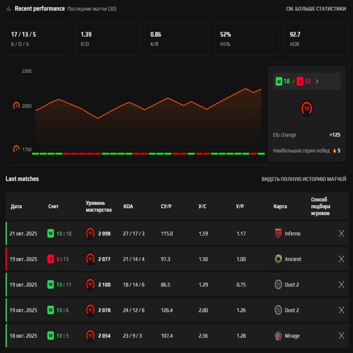This screenshot has width=353, height=353.
Task: Click the bar-chart icon beside Recent performance
Action: [x=9, y=8]
